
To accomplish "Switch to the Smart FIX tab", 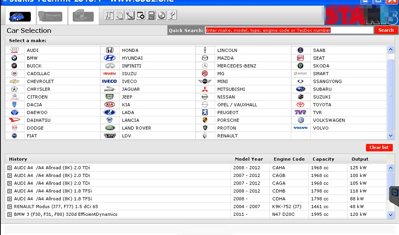I will point(51,16).
